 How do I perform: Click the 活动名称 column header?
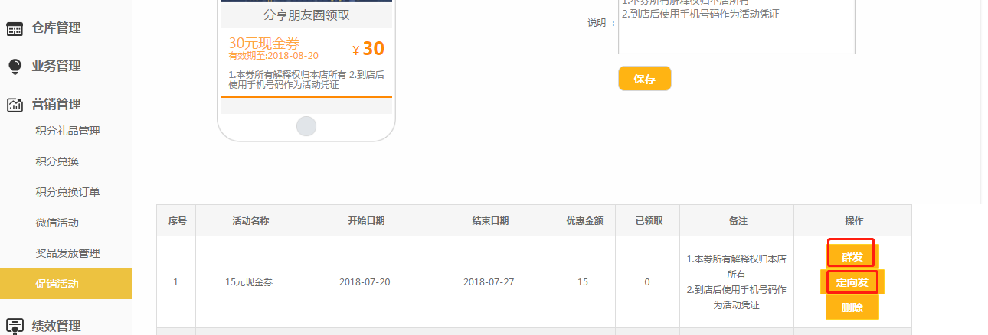coord(249,221)
